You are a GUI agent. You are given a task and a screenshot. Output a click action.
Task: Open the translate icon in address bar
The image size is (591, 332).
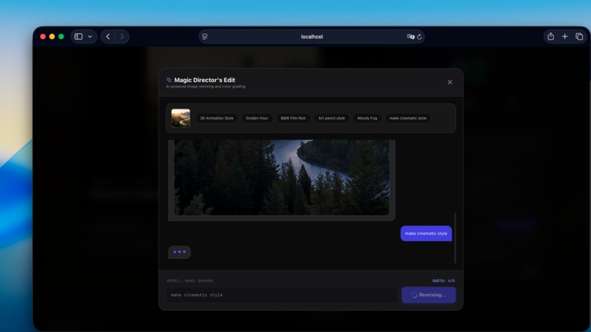[411, 37]
